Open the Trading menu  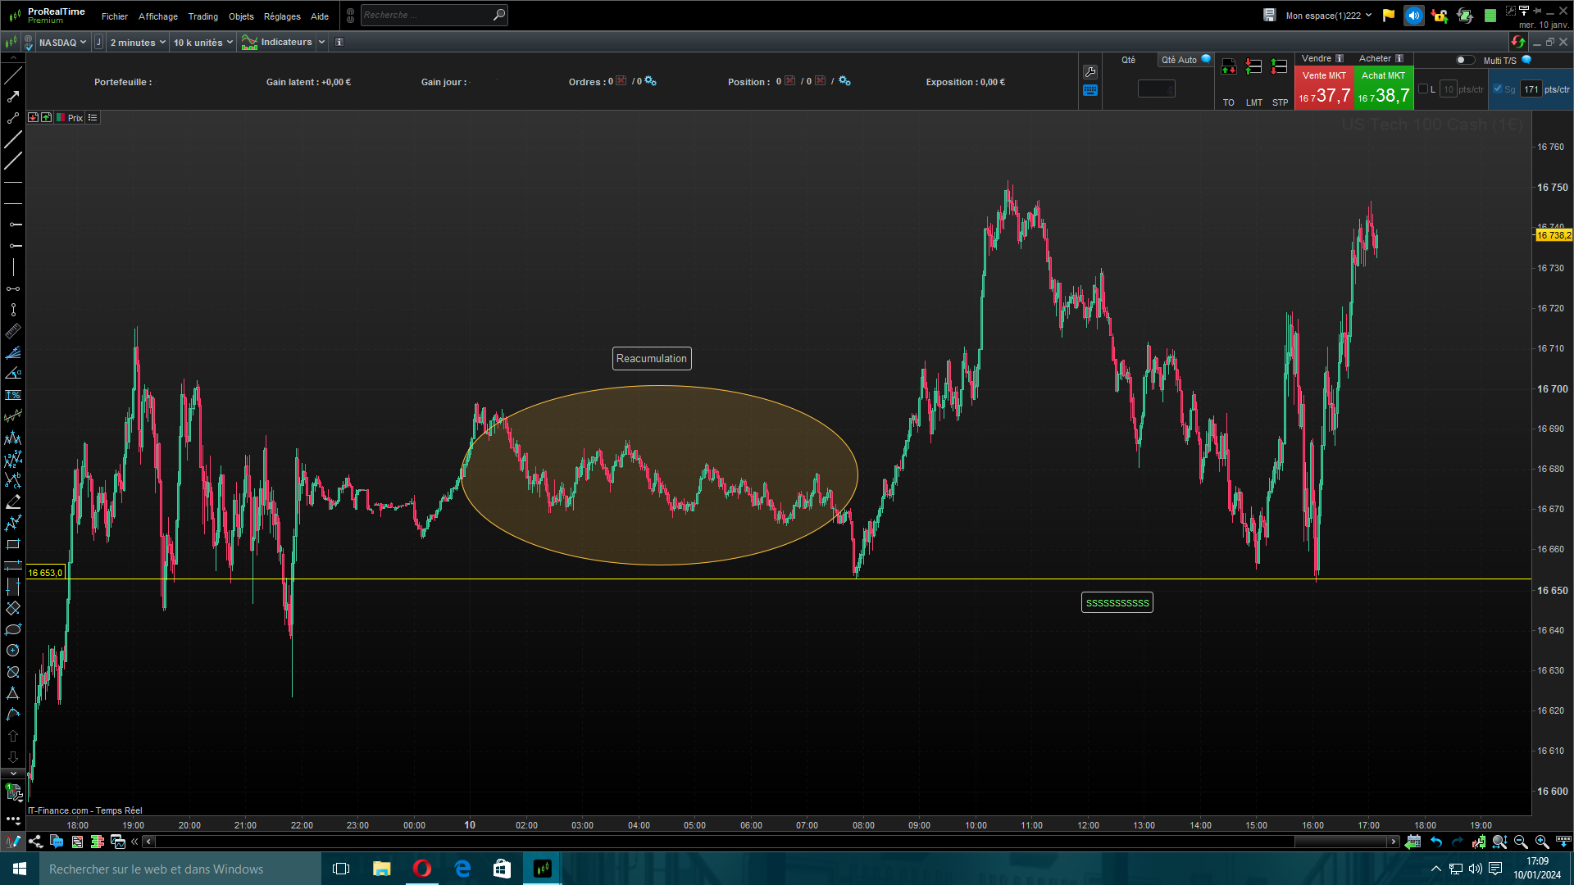pyautogui.click(x=202, y=16)
